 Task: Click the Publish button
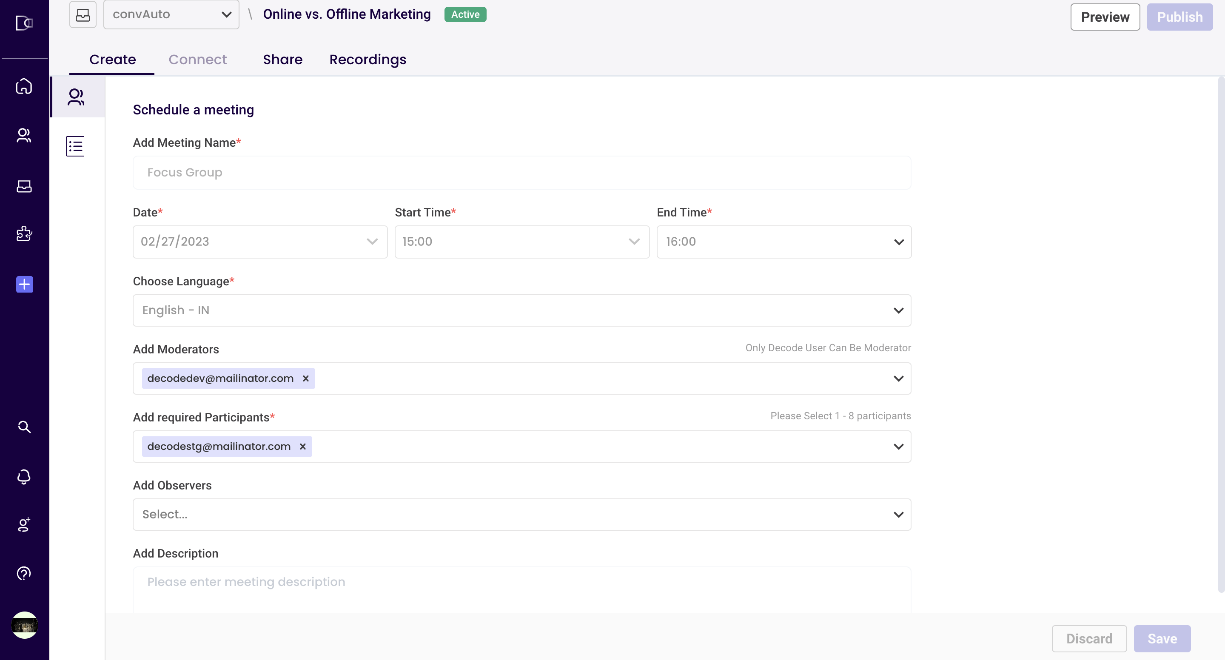1179,17
